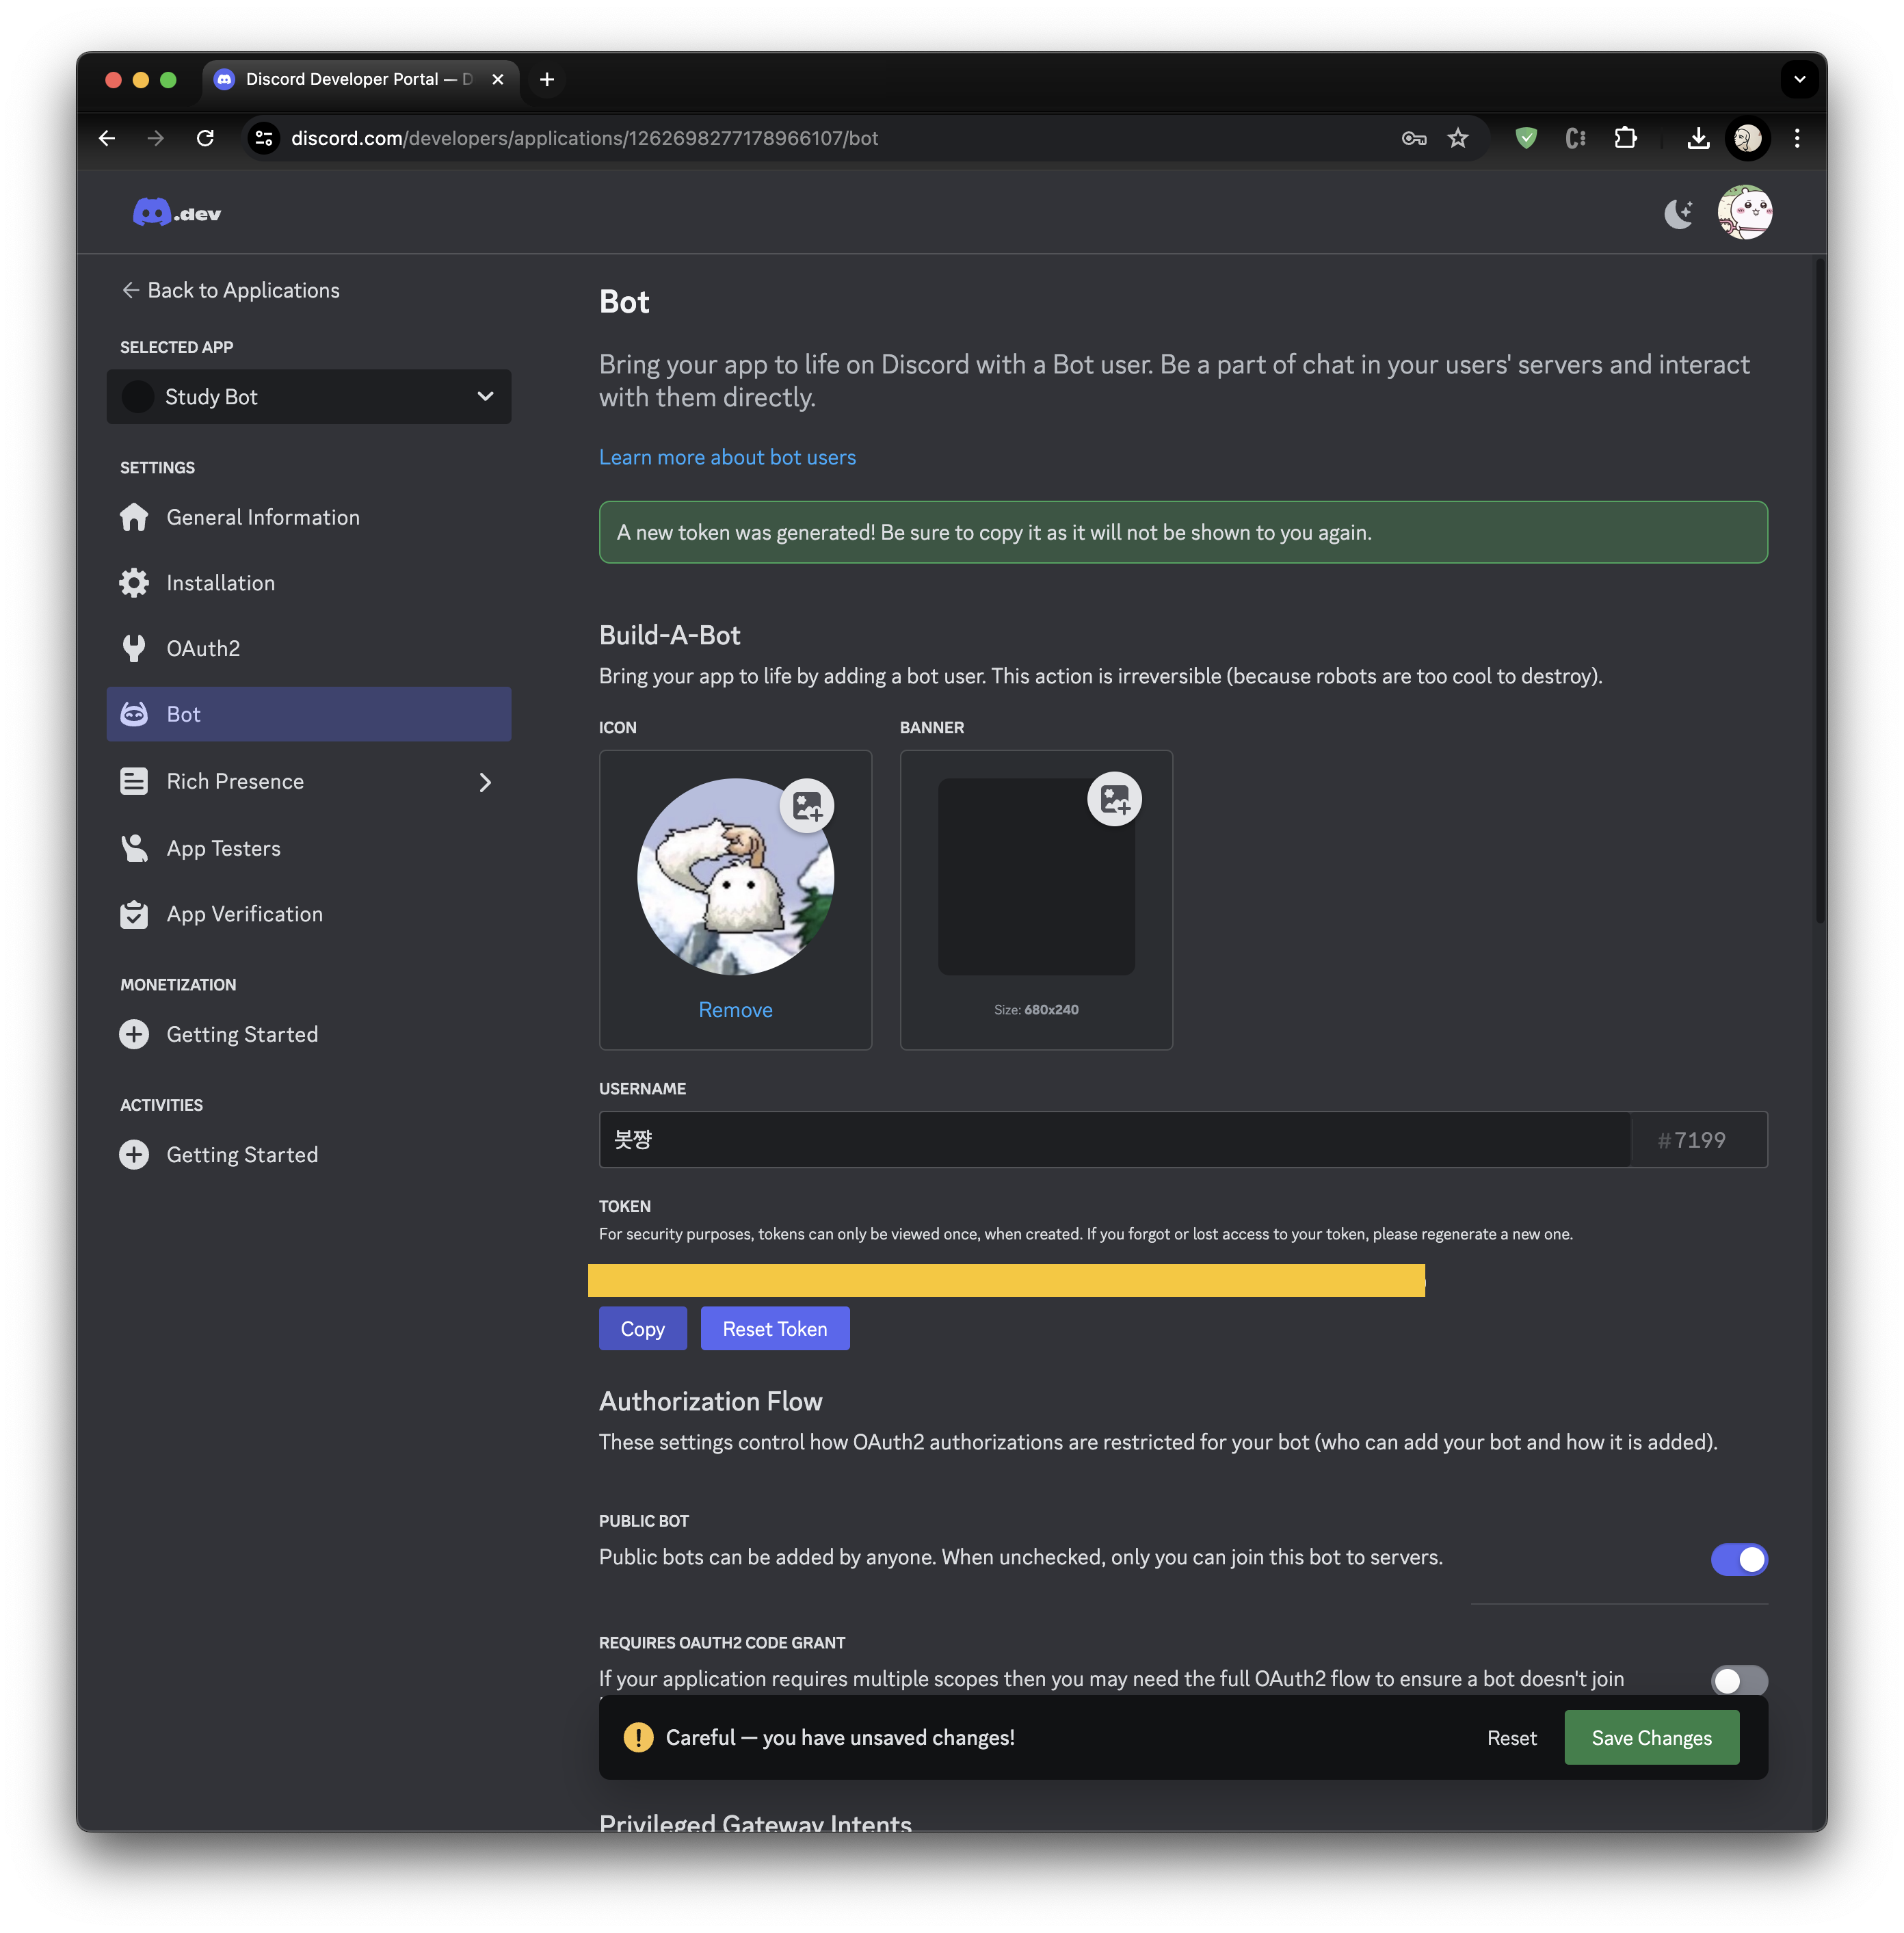Click Save Changes button
The width and height of the screenshot is (1904, 1933).
click(1651, 1737)
